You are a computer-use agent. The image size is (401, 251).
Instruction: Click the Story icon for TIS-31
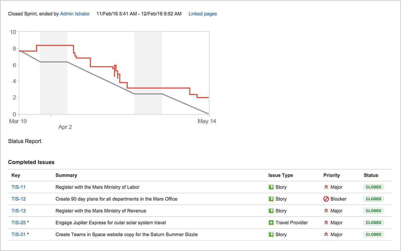click(271, 234)
